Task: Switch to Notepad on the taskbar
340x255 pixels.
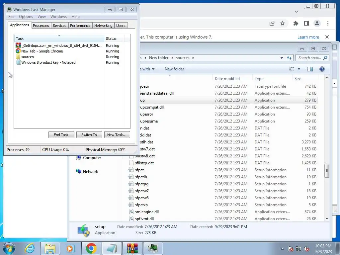Action: (112, 248)
